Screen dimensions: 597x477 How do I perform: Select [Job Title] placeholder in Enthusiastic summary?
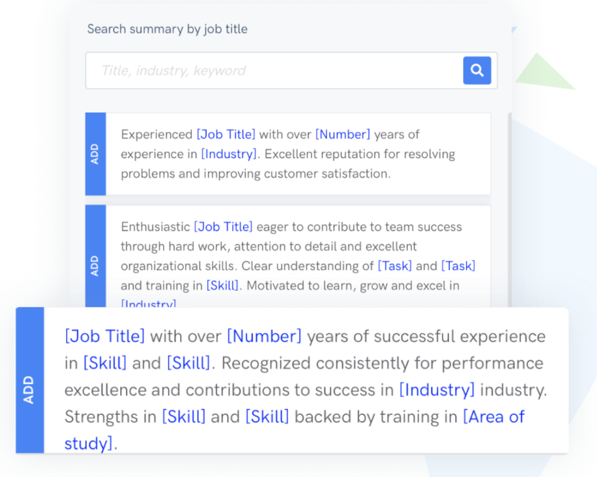[x=223, y=227]
